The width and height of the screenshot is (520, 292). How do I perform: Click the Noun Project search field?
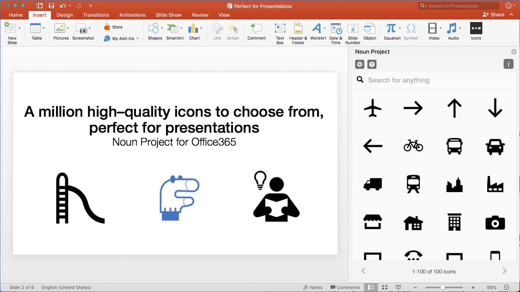tap(419, 80)
